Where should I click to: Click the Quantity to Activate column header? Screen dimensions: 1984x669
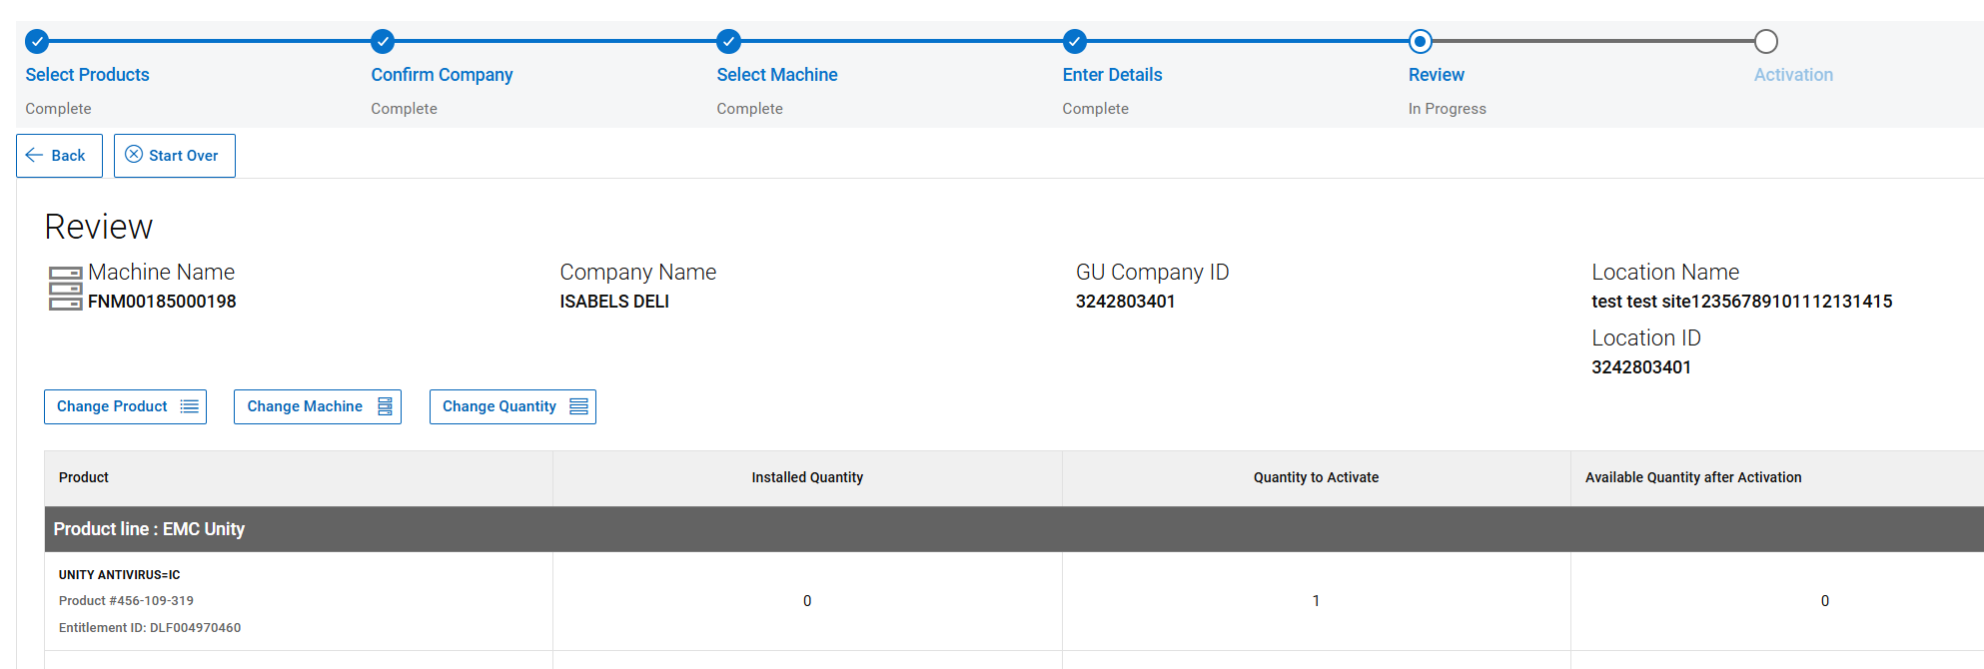click(x=1316, y=477)
